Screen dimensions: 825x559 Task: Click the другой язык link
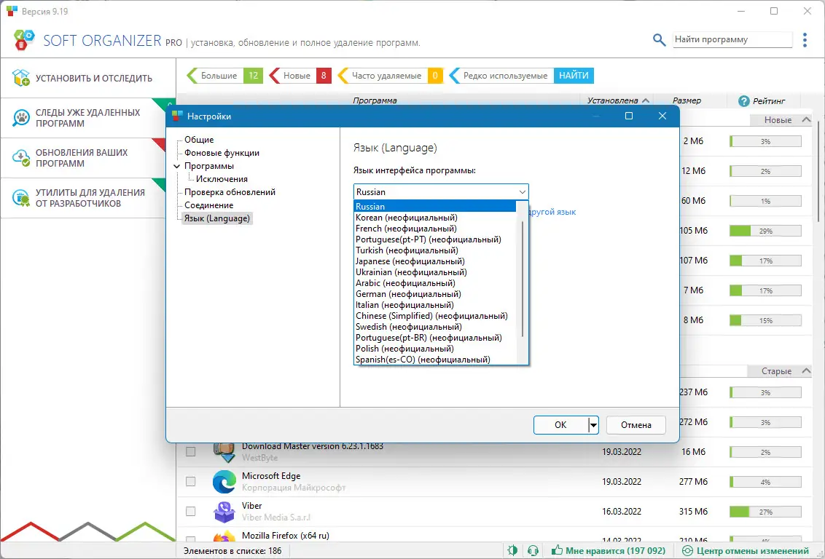coord(552,212)
